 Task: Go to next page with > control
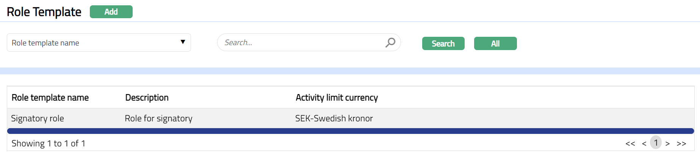667,143
